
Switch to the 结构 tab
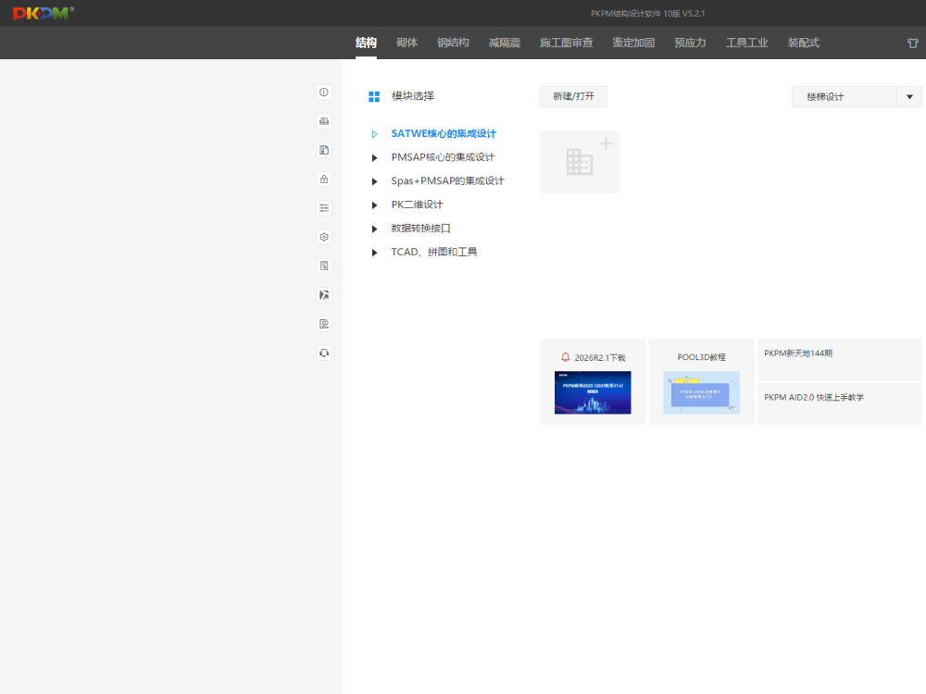[366, 43]
